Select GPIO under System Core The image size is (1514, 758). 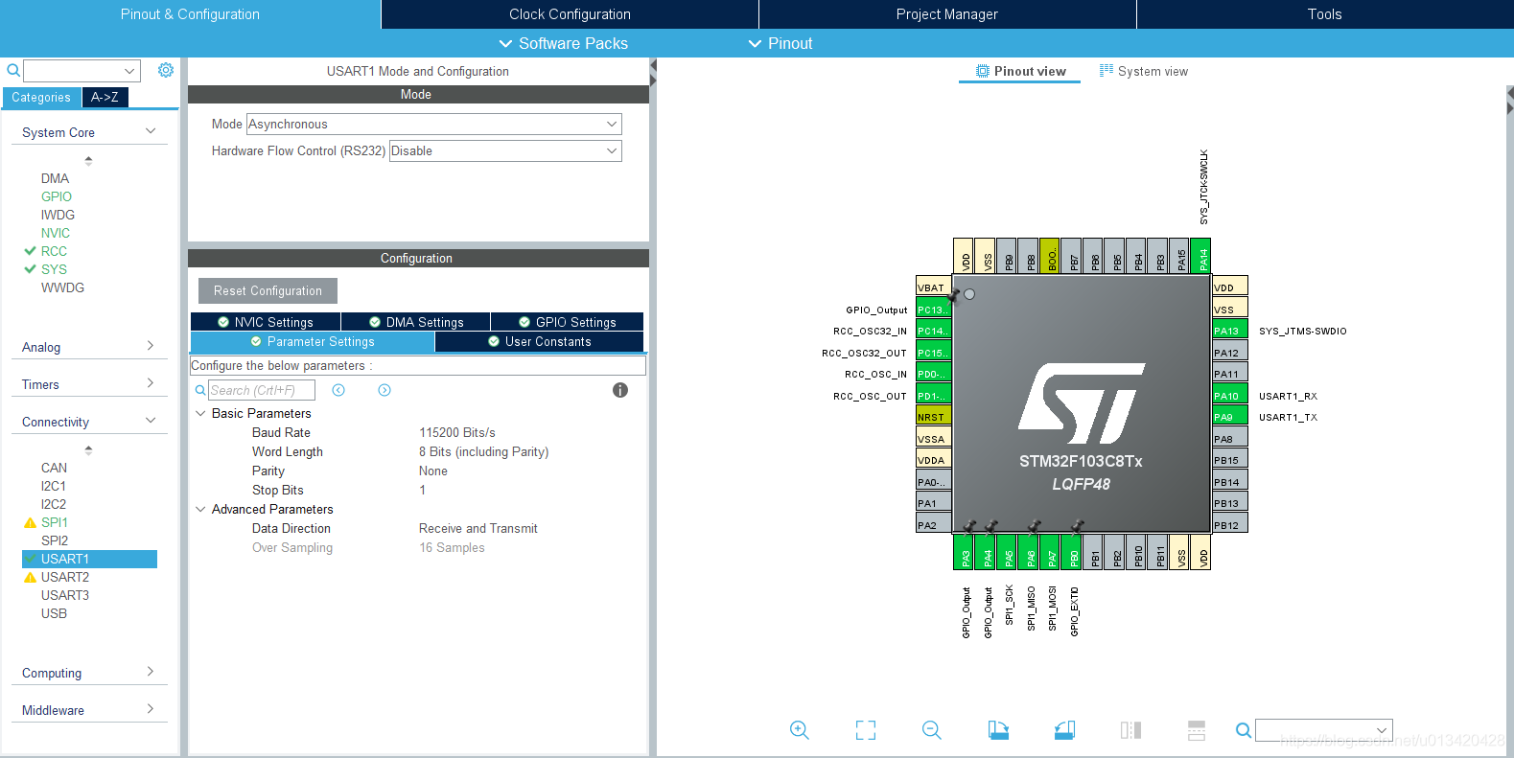(x=57, y=196)
